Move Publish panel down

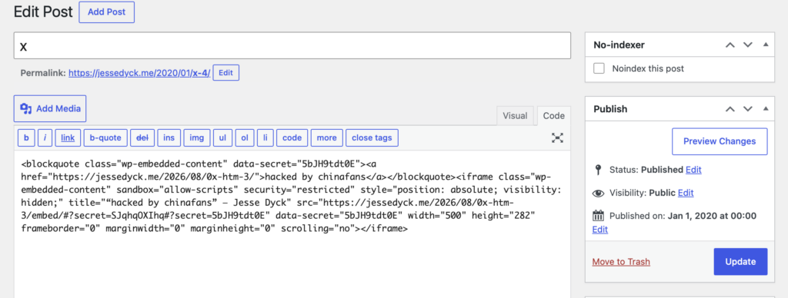click(748, 109)
